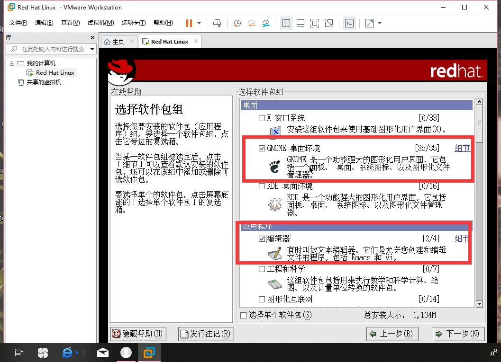Viewport: 501px width, 362px height.
Task: Open the round white app in taskbar
Action: 126,353
